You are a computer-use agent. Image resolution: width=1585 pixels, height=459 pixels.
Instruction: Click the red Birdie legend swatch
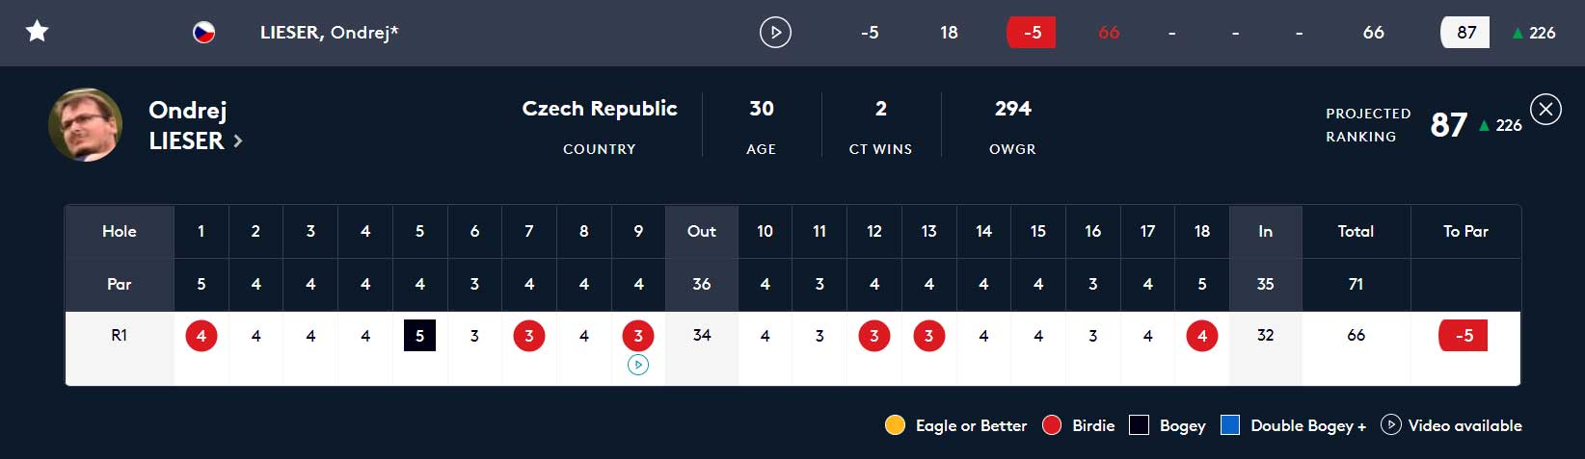(1052, 425)
